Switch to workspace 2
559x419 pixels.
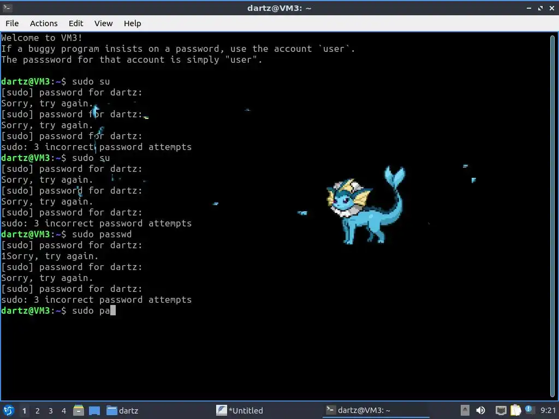[x=38, y=411]
